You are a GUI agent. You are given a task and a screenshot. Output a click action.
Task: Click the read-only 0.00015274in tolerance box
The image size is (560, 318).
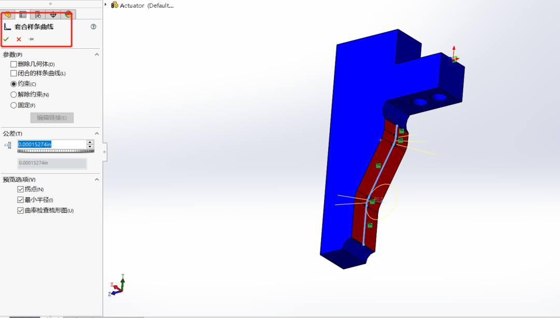[x=52, y=163]
